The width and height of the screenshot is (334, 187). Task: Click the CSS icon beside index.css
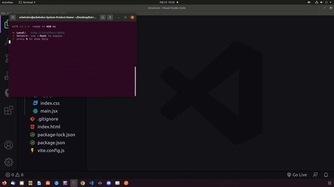pyautogui.click(x=35, y=103)
